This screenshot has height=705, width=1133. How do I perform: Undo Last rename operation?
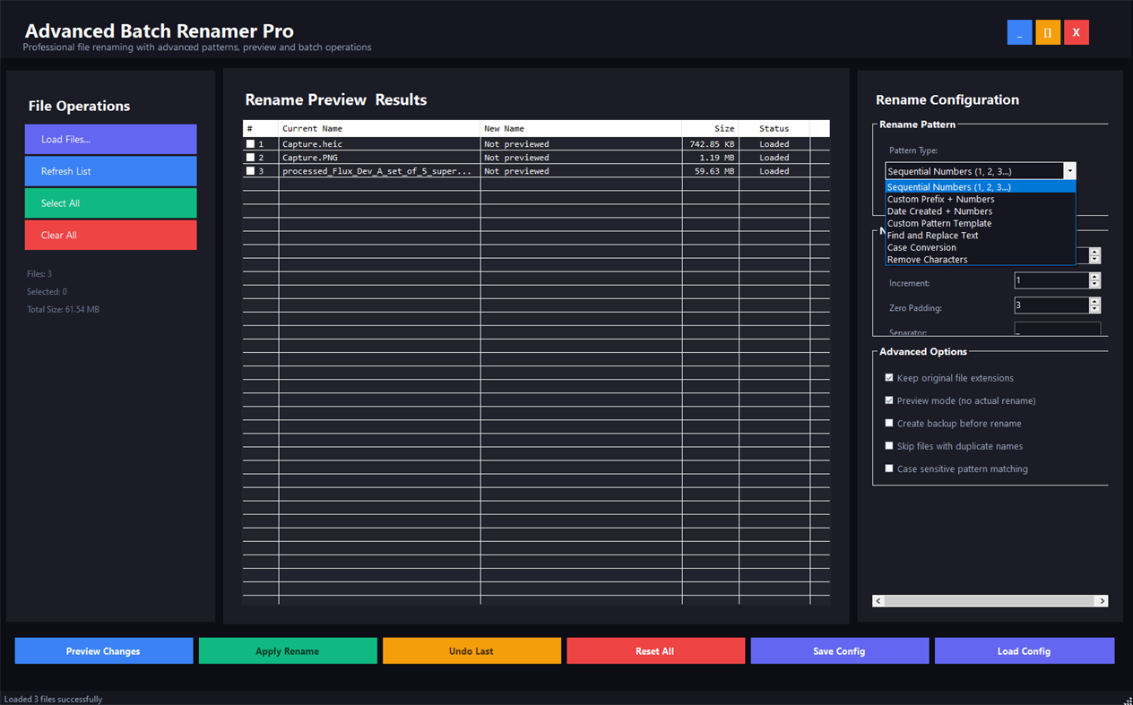(x=471, y=650)
